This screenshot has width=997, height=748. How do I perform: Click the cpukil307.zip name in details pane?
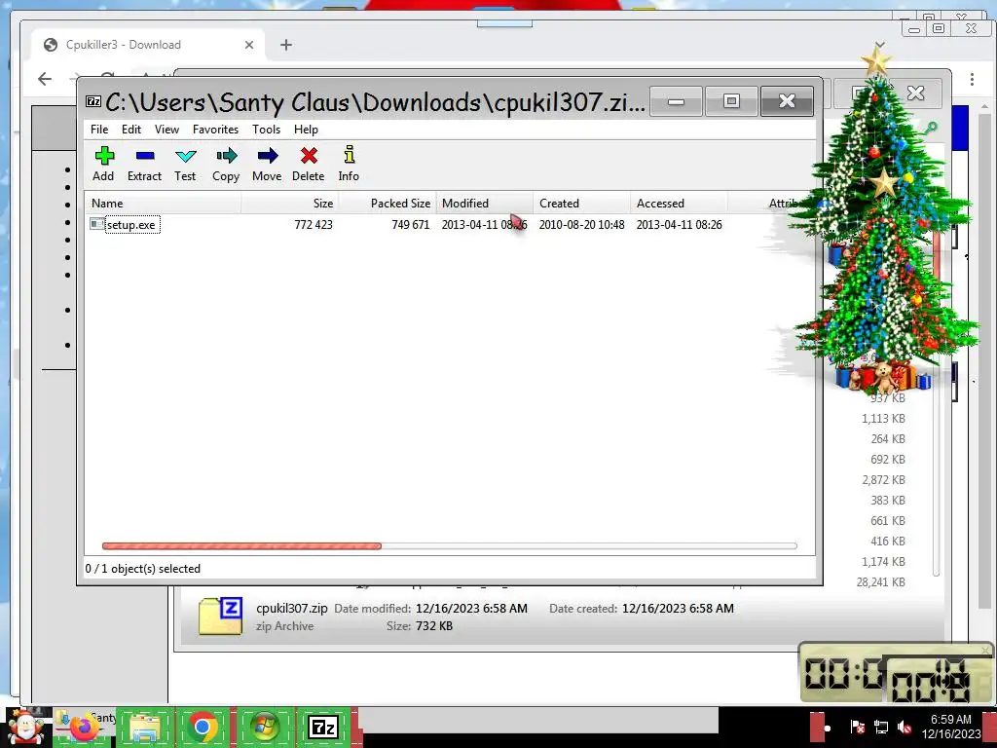click(292, 608)
